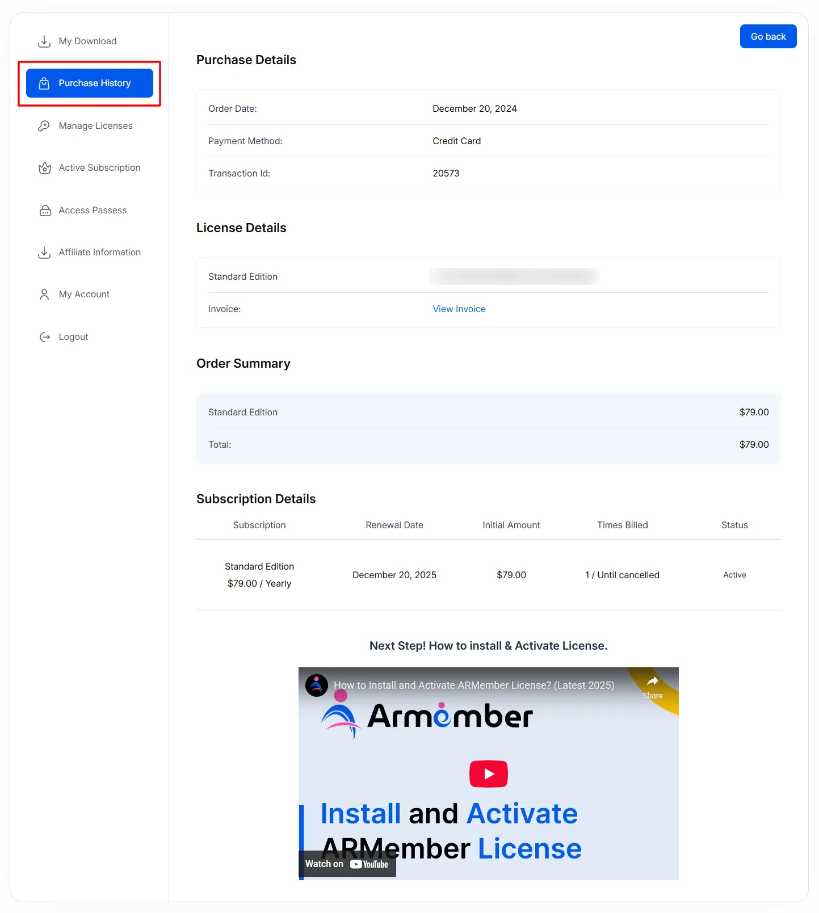
Task: Open the View Invoice link
Action: pos(459,309)
